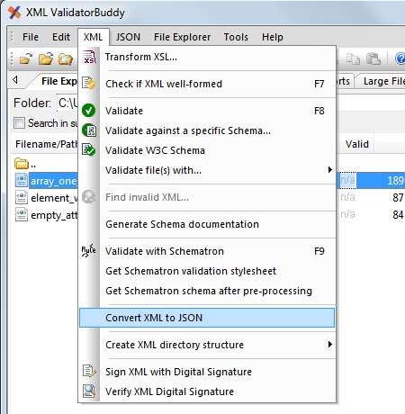Click the array_one file icon

[x=22, y=181]
